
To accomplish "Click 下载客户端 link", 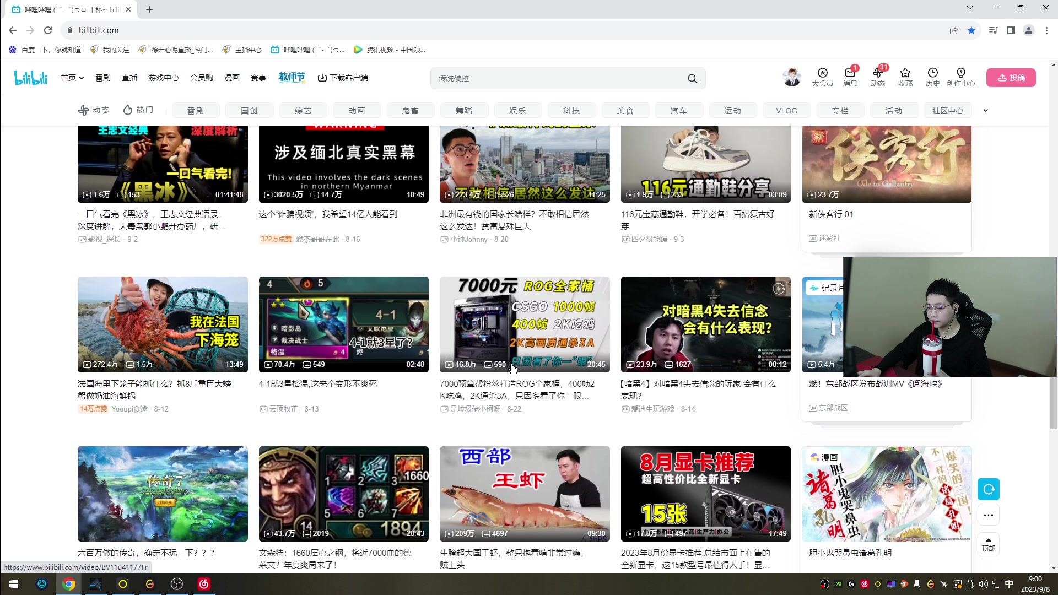I will pos(343,78).
